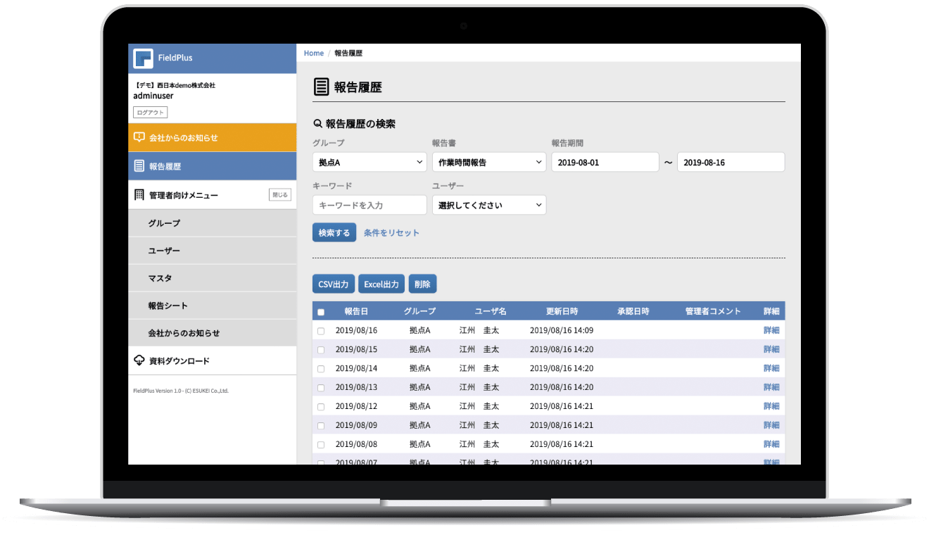Open 会社からのお知らせ in orange sidebar item

pyautogui.click(x=213, y=137)
